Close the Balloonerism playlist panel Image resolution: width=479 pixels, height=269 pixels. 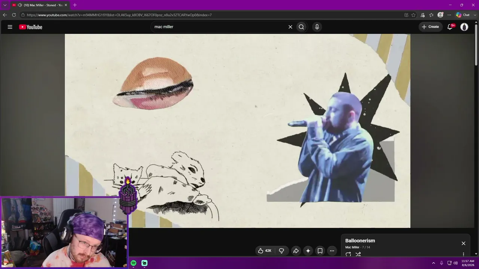463,243
